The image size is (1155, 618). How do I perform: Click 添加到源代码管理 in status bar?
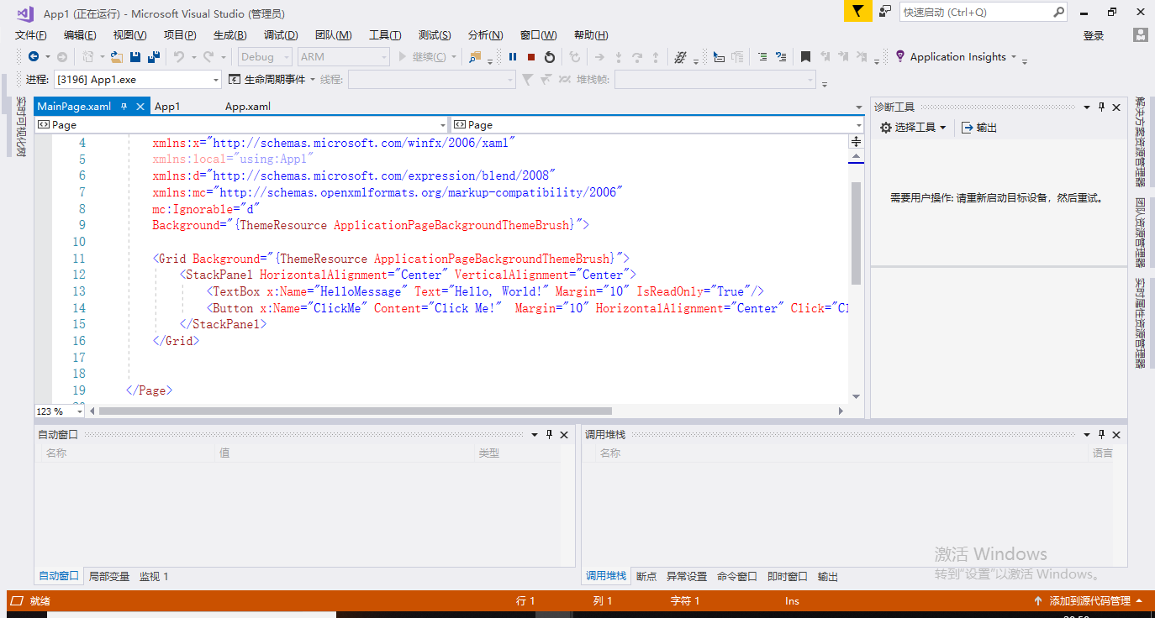[x=1089, y=600]
